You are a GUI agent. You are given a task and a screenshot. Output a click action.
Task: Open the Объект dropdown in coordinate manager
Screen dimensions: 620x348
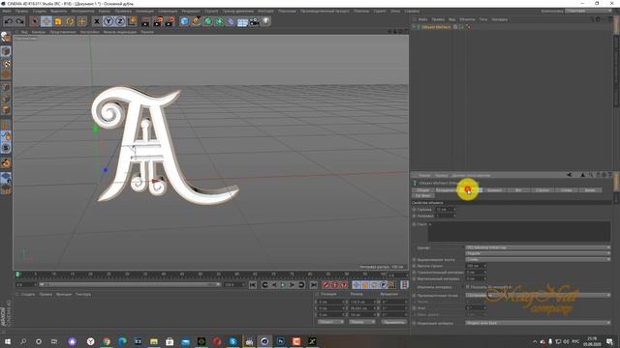[330, 322]
